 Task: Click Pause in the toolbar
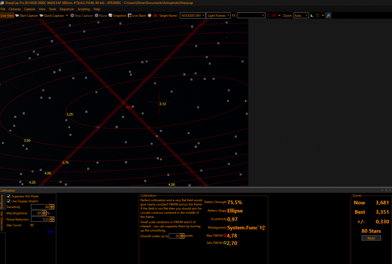[x=101, y=16]
